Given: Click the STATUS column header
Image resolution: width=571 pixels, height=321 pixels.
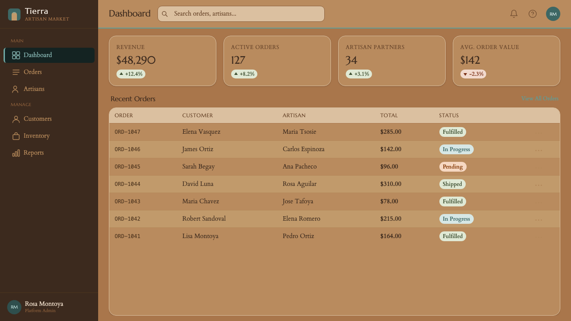Looking at the screenshot, I should 449,115.
